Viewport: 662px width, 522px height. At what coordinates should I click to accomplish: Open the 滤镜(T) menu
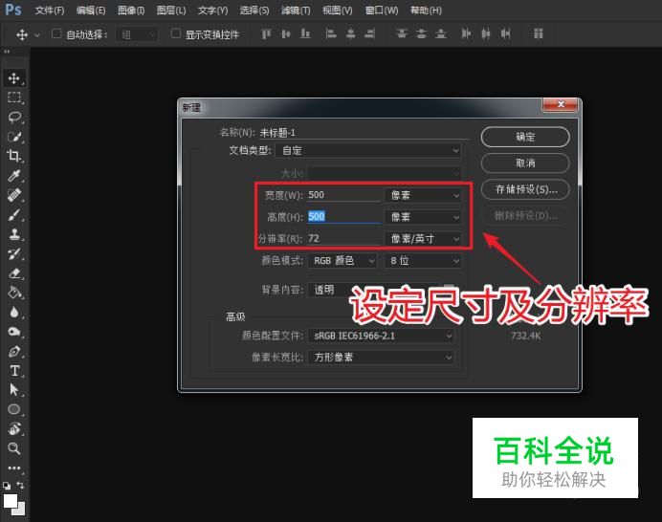click(296, 11)
